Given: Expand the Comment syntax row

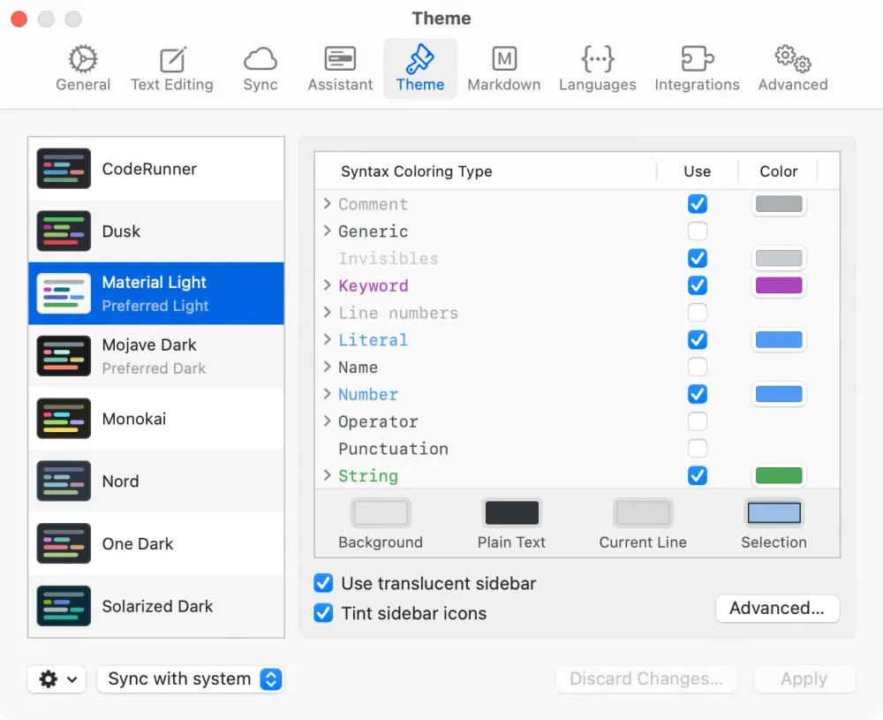Looking at the screenshot, I should point(328,203).
